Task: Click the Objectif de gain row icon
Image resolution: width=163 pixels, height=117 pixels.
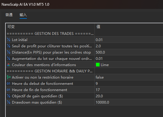Action: click(x=9, y=96)
